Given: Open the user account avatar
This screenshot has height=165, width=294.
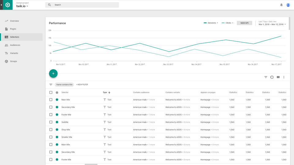Looking at the screenshot, I should pyautogui.click(x=288, y=5).
